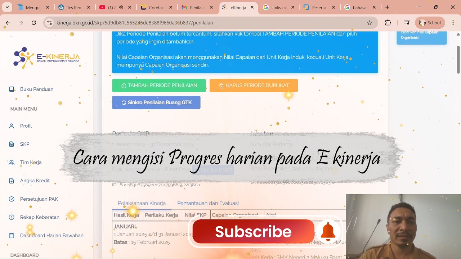Click the Profil person icon
The height and width of the screenshot is (259, 461).
(x=12, y=126)
